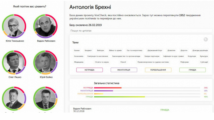Toggle the Дороги topic tag
The height and width of the screenshot is (120, 214).
(x=184, y=50)
